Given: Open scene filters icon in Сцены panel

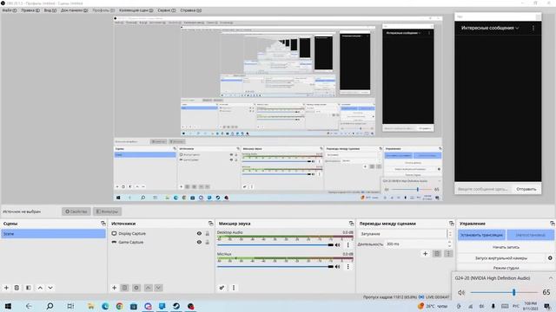Looking at the screenshot, I should click(29, 288).
